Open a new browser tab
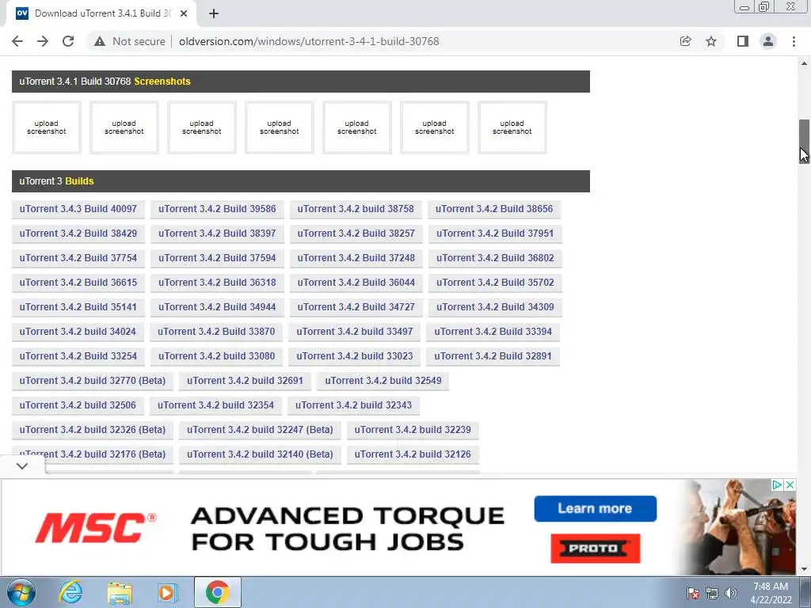This screenshot has height=608, width=811. 214,13
